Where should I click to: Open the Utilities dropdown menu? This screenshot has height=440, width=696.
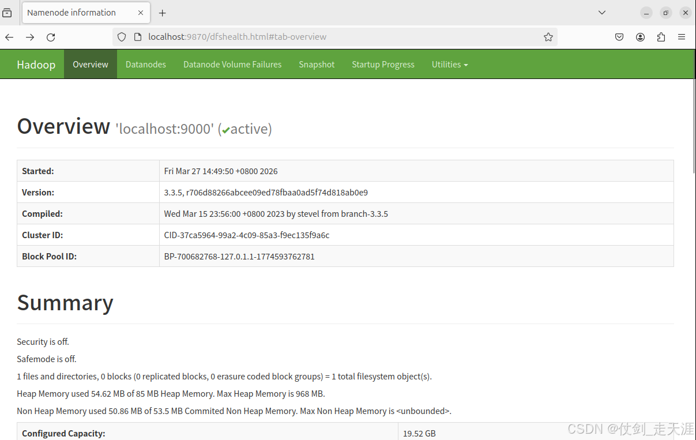pyautogui.click(x=450, y=65)
